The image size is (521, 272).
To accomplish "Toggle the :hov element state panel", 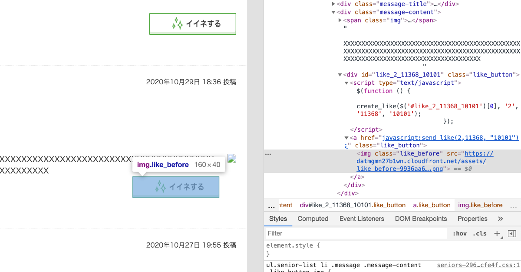I will click(x=459, y=233).
